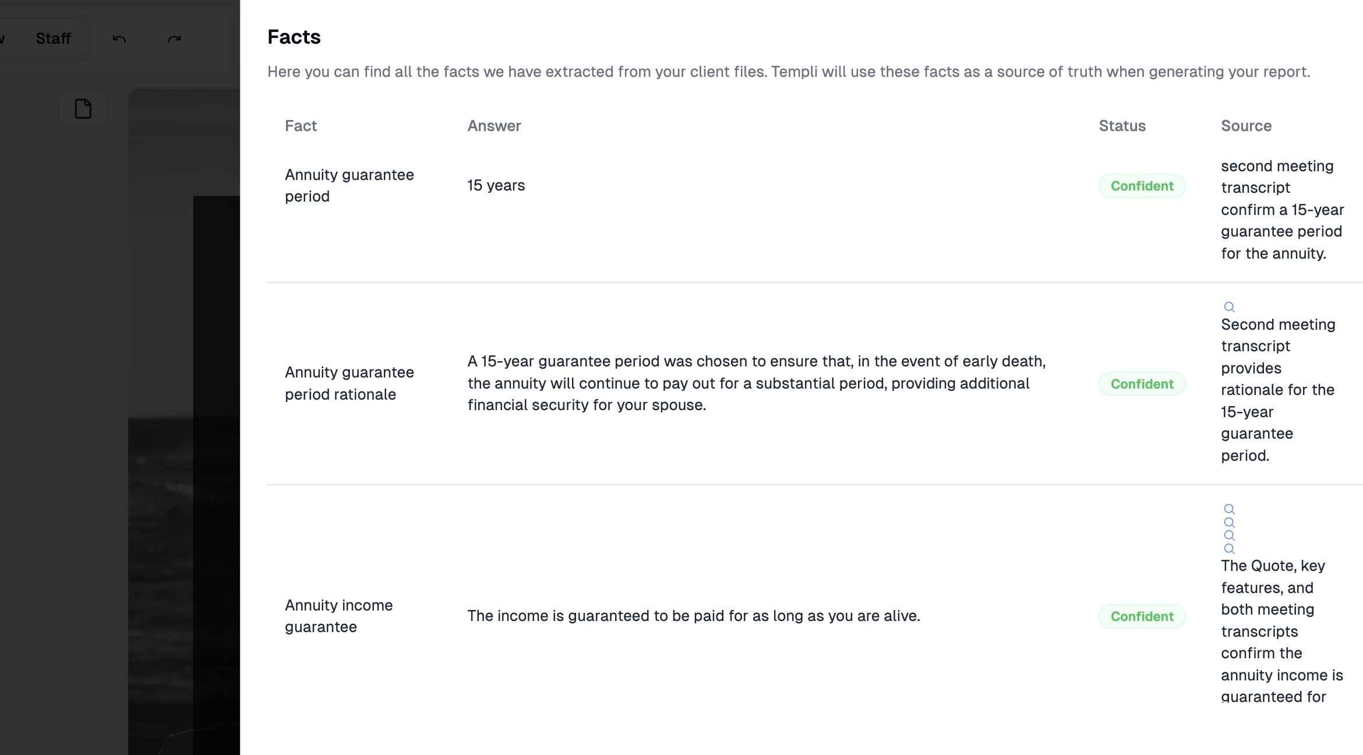Click the undo arrow icon
The image size is (1363, 755).
[x=119, y=39]
